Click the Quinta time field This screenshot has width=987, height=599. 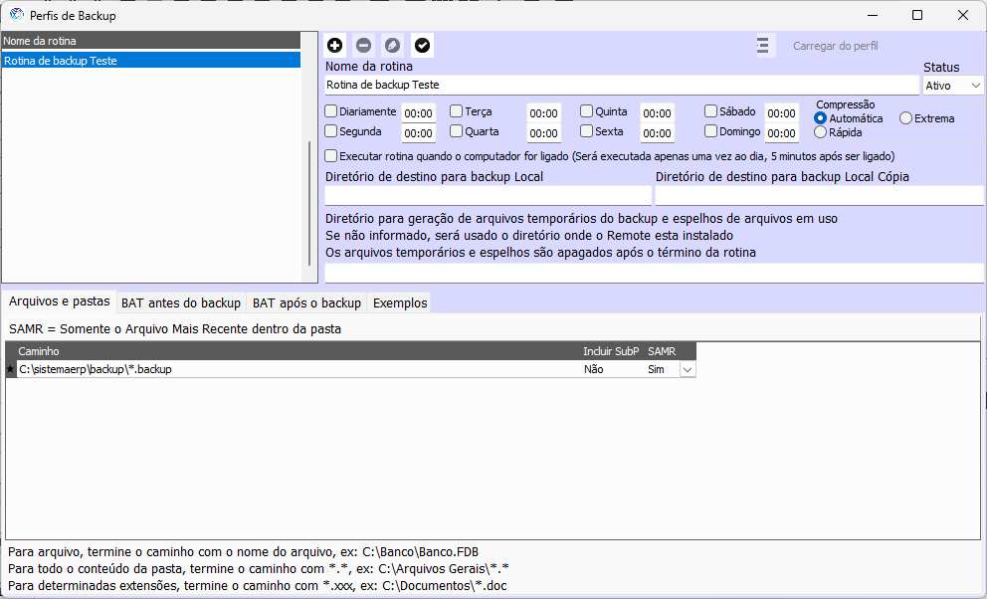coord(657,113)
